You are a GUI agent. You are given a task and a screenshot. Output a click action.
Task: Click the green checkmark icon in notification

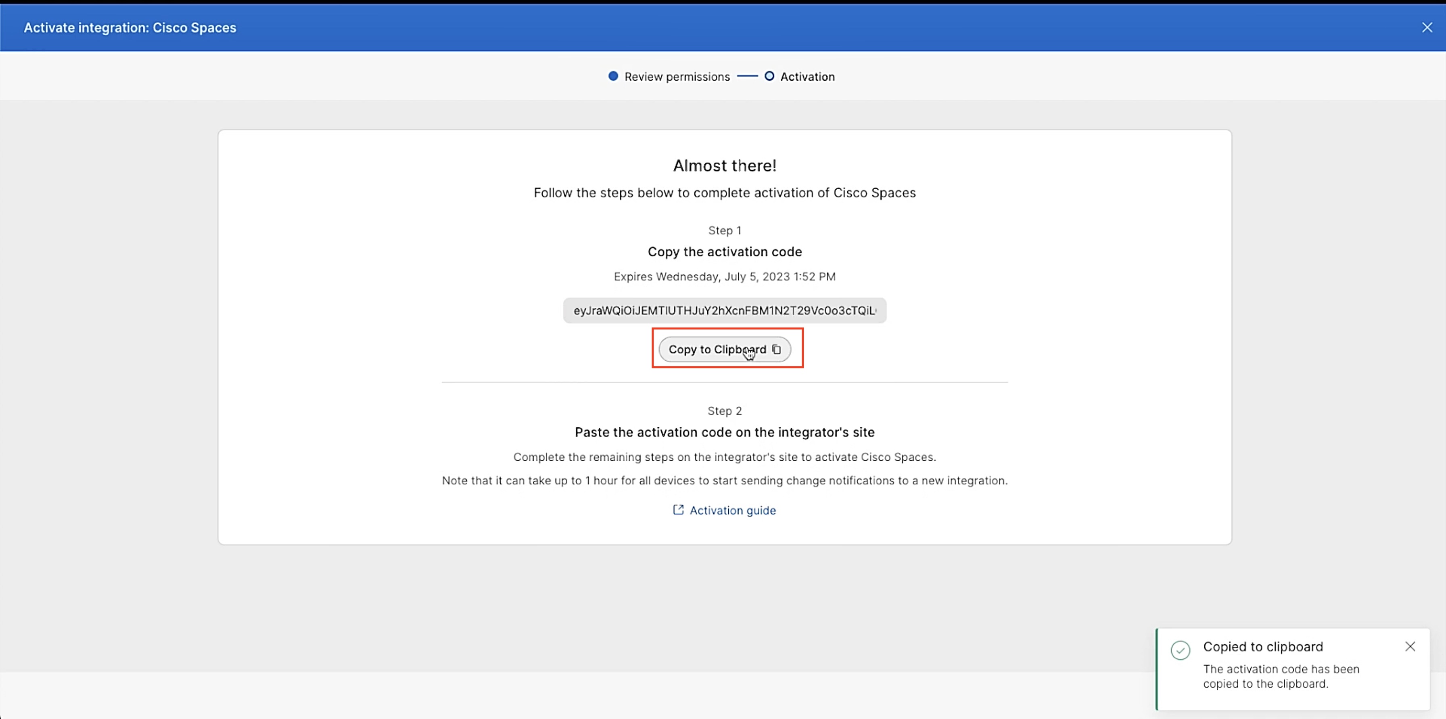coord(1181,650)
